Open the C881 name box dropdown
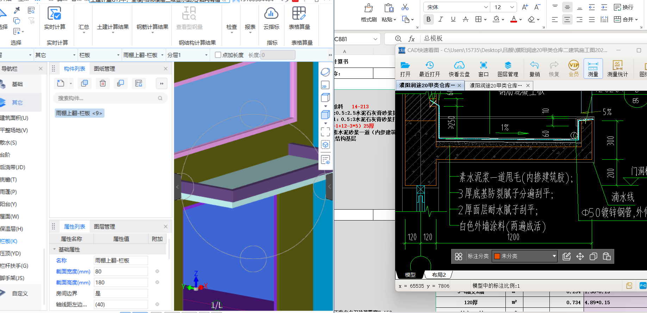647x313 pixels. 375,39
